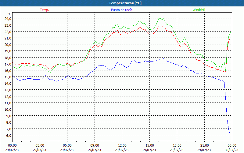This screenshot has height=153, width=244.
Task: Click the 06:00 29/07/23 time label
Action: pyautogui.click(x=67, y=148)
